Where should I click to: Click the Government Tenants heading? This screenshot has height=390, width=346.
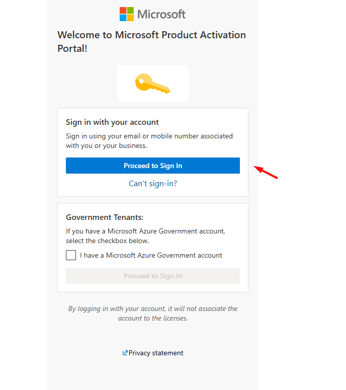tap(105, 217)
